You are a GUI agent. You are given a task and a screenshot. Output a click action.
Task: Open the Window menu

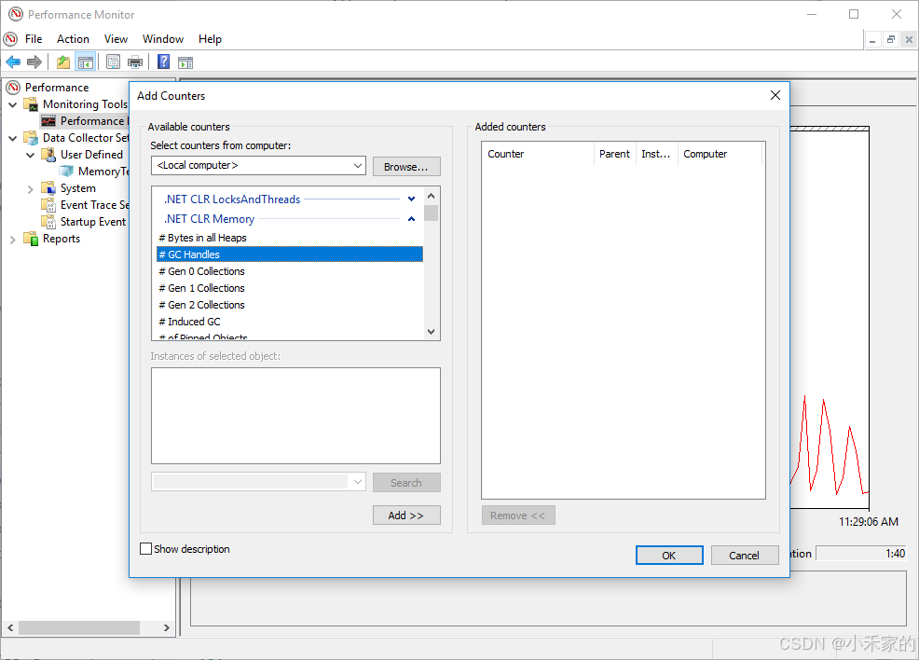[163, 39]
